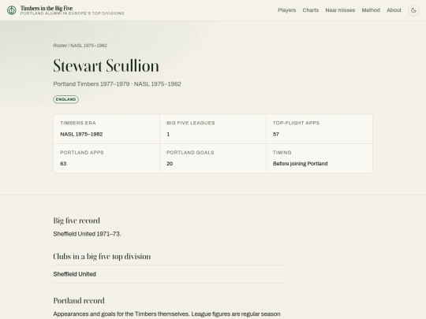Click the TIMBERS ERA label
426x319 pixels.
(x=78, y=123)
